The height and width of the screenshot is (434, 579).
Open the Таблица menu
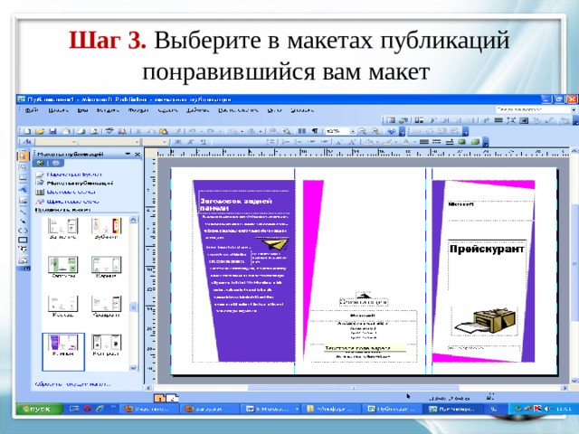197,110
